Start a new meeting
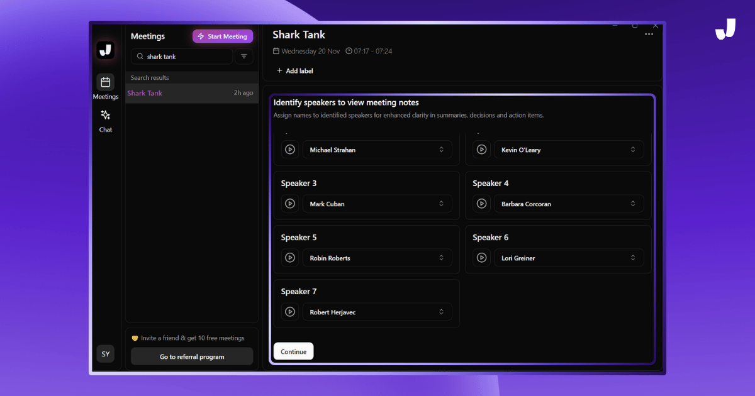 (223, 36)
